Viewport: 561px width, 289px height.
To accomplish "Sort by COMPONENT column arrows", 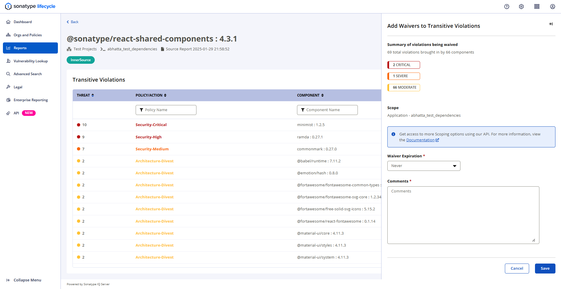I will pos(322,95).
